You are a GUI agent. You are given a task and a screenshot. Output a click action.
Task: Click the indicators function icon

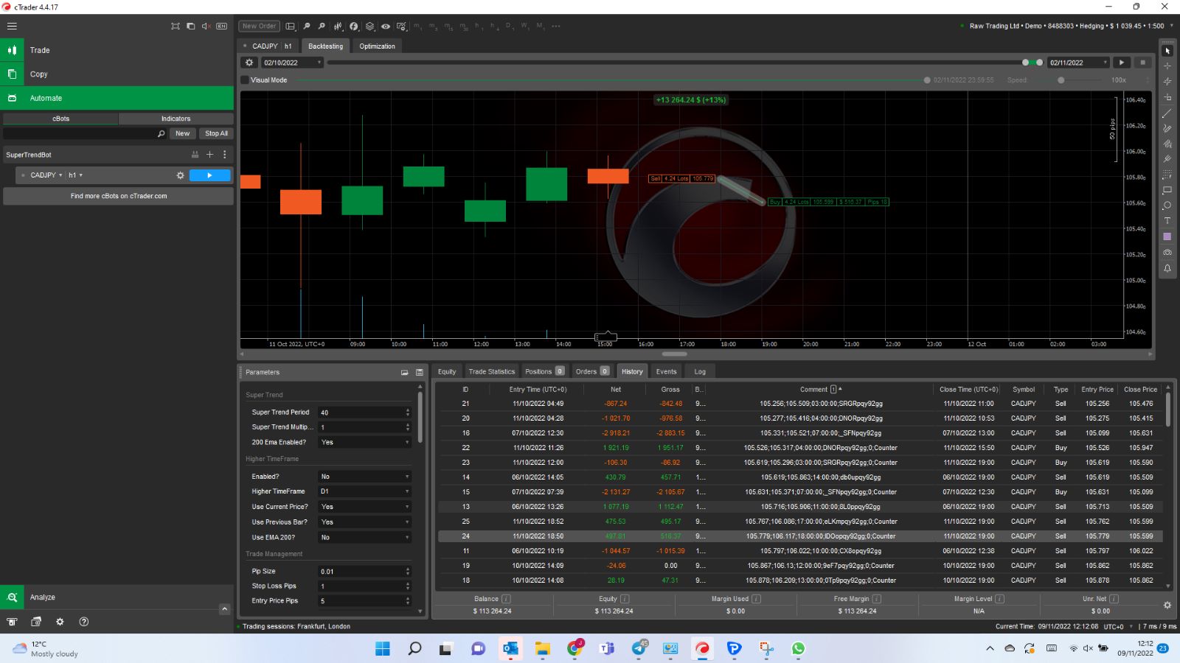tap(354, 26)
